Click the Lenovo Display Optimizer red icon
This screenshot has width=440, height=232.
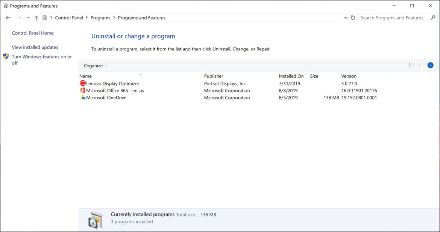coord(82,83)
